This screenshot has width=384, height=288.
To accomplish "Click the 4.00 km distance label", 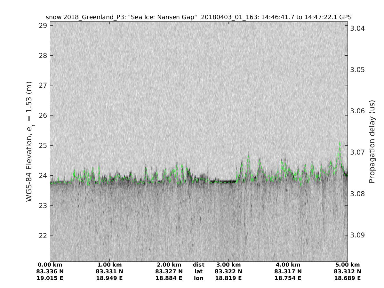I will pyautogui.click(x=288, y=265).
